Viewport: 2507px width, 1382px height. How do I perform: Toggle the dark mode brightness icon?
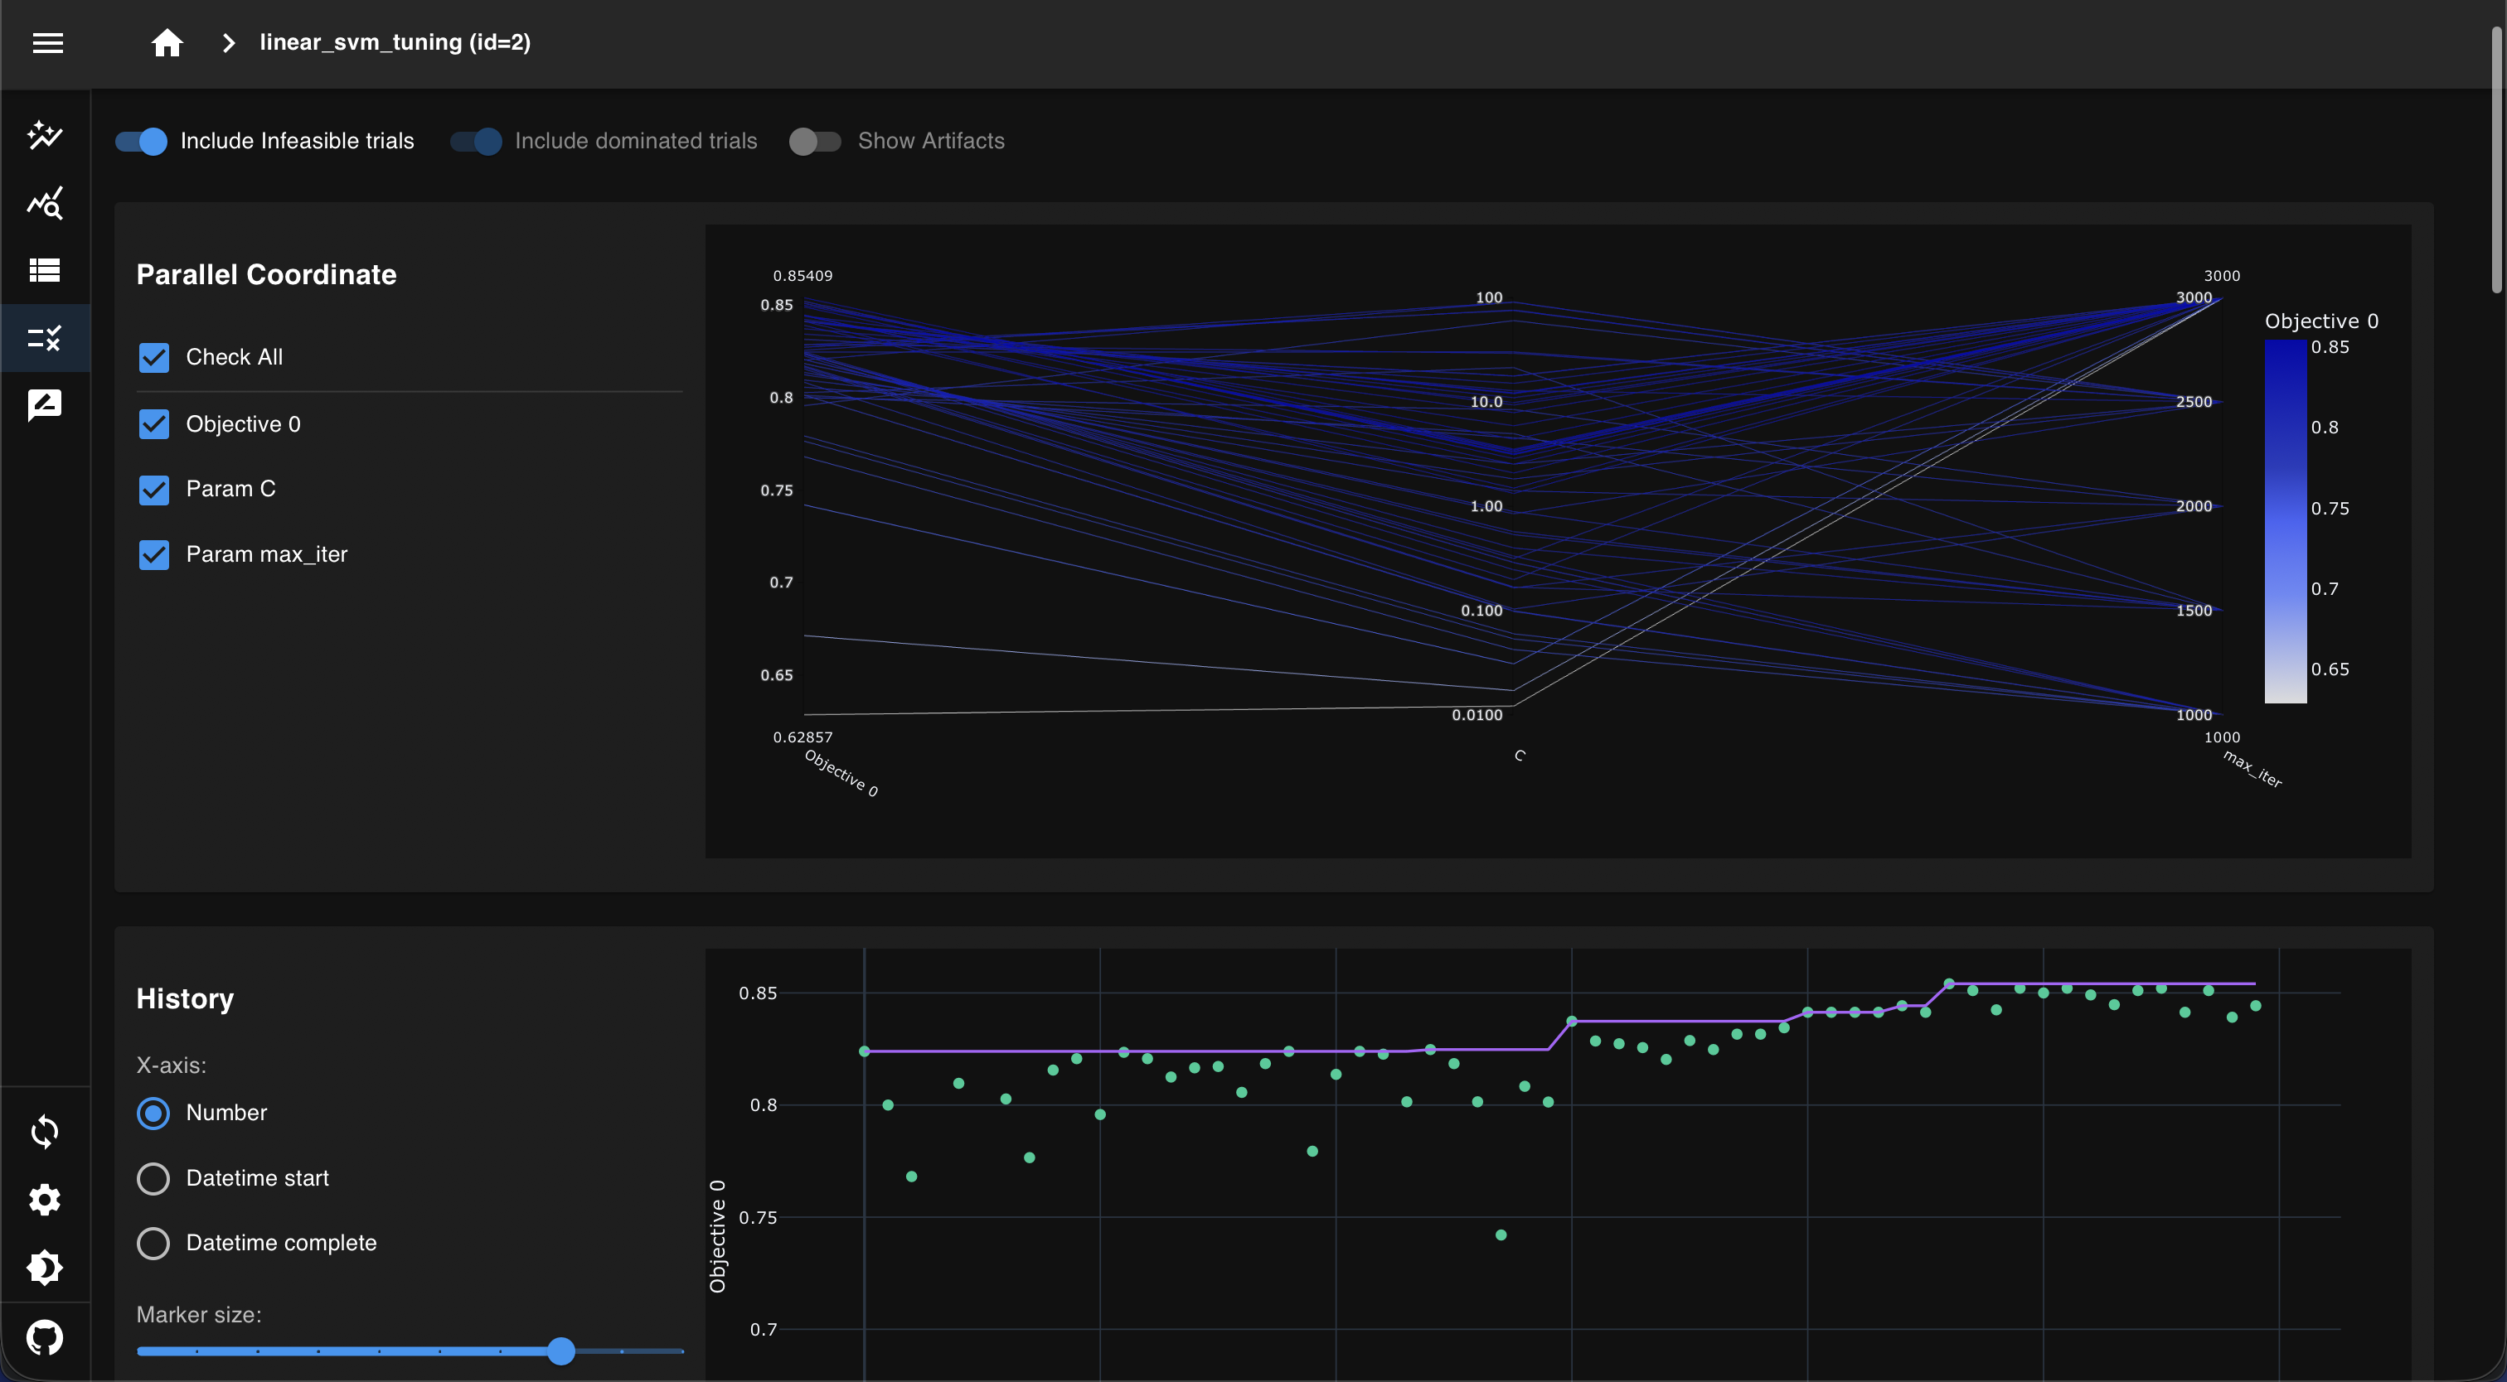point(45,1267)
